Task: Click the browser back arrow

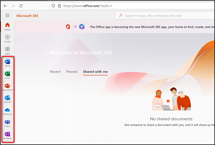Action: 5,6
